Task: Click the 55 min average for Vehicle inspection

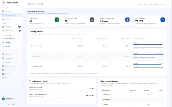Action: (105, 66)
